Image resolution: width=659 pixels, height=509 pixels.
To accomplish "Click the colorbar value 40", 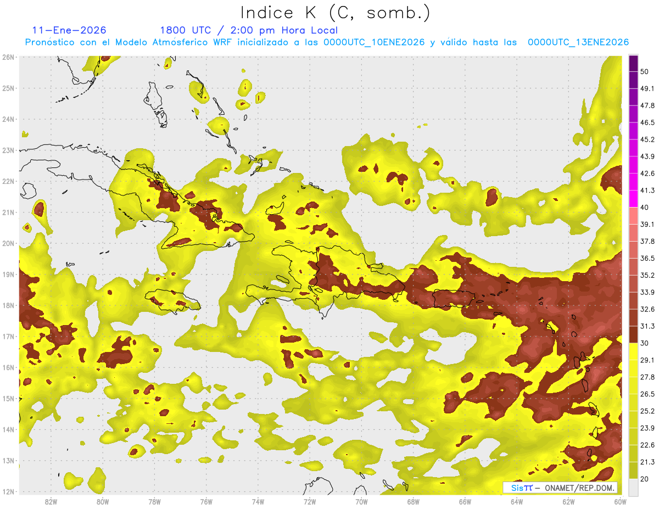I will 645,207.
